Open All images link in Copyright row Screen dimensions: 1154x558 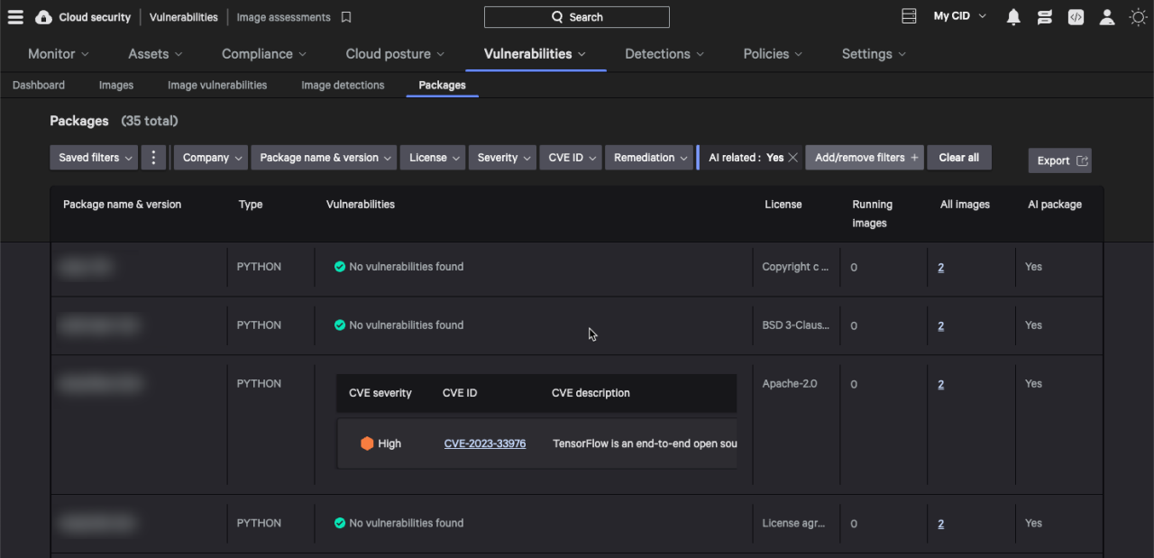940,268
